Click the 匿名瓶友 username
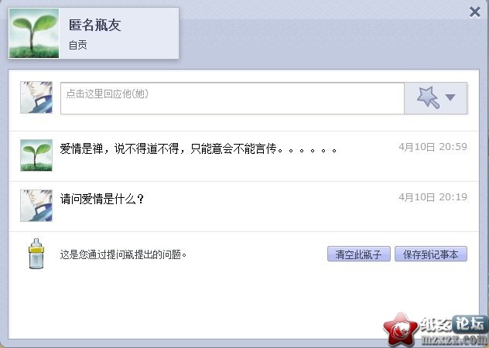 (95, 26)
